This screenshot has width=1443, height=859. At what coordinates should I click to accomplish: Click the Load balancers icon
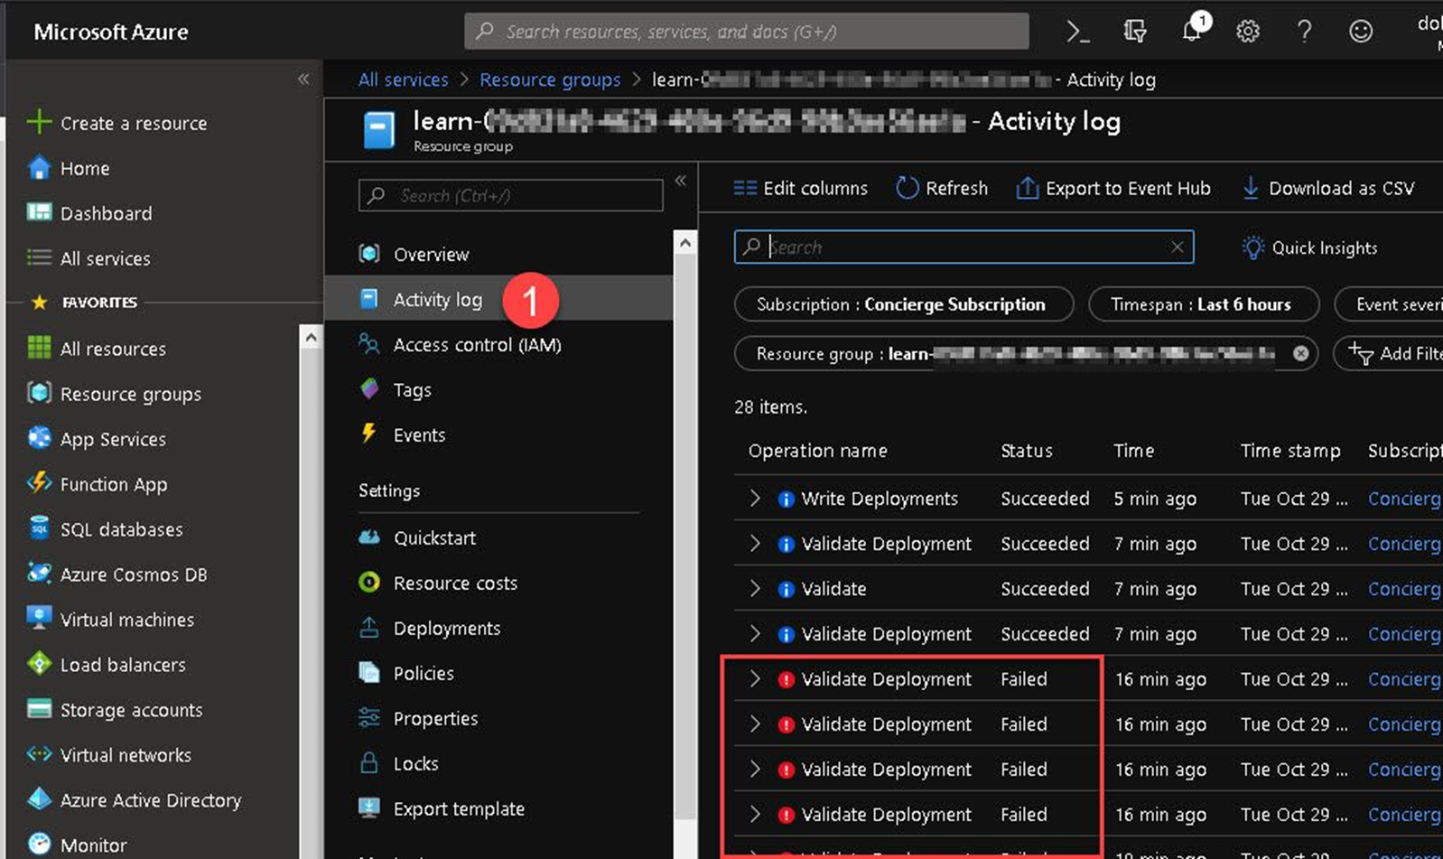[x=39, y=664]
